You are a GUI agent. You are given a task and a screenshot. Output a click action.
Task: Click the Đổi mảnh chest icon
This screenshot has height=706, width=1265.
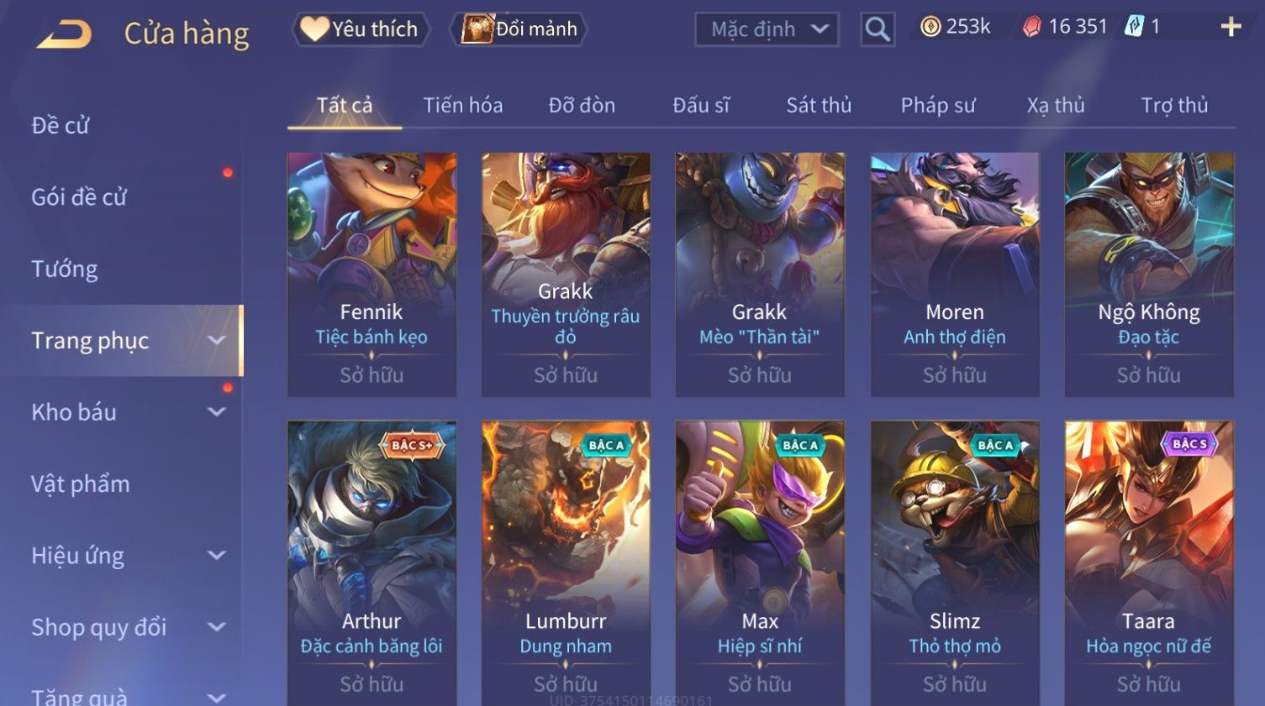pos(477,29)
